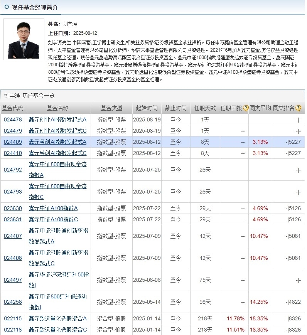The image size is (307, 335).
Task: Open fund code 023630 link
Action: [x=13, y=208]
